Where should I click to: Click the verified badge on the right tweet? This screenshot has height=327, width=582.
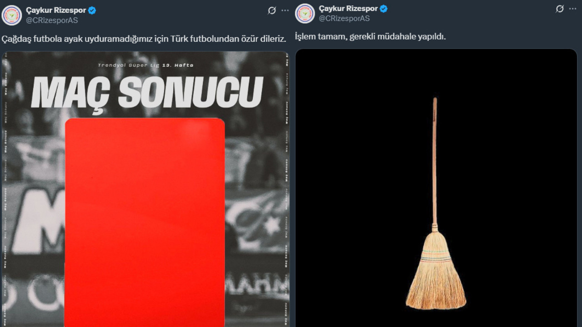(384, 9)
